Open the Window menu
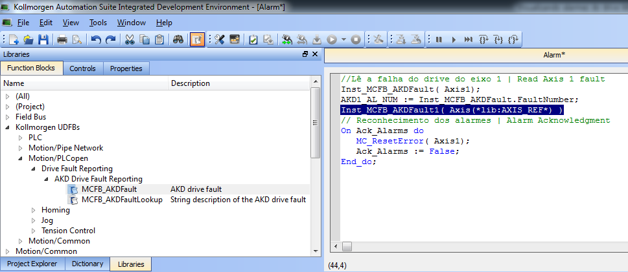 pyautogui.click(x=132, y=23)
